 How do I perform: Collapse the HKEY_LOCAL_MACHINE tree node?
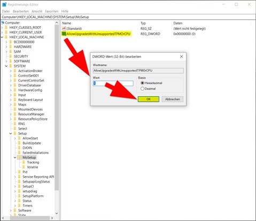point(2,37)
